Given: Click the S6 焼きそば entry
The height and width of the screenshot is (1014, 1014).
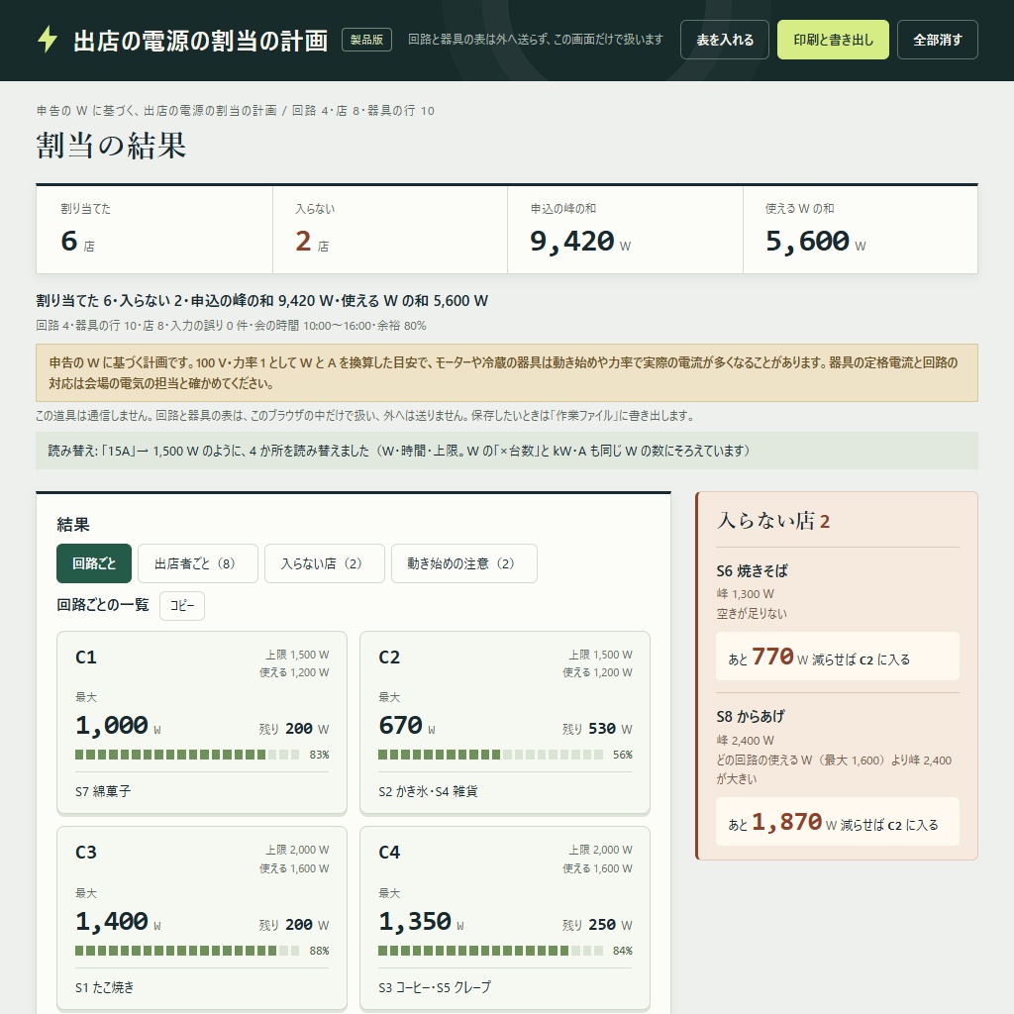Looking at the screenshot, I should (753, 571).
